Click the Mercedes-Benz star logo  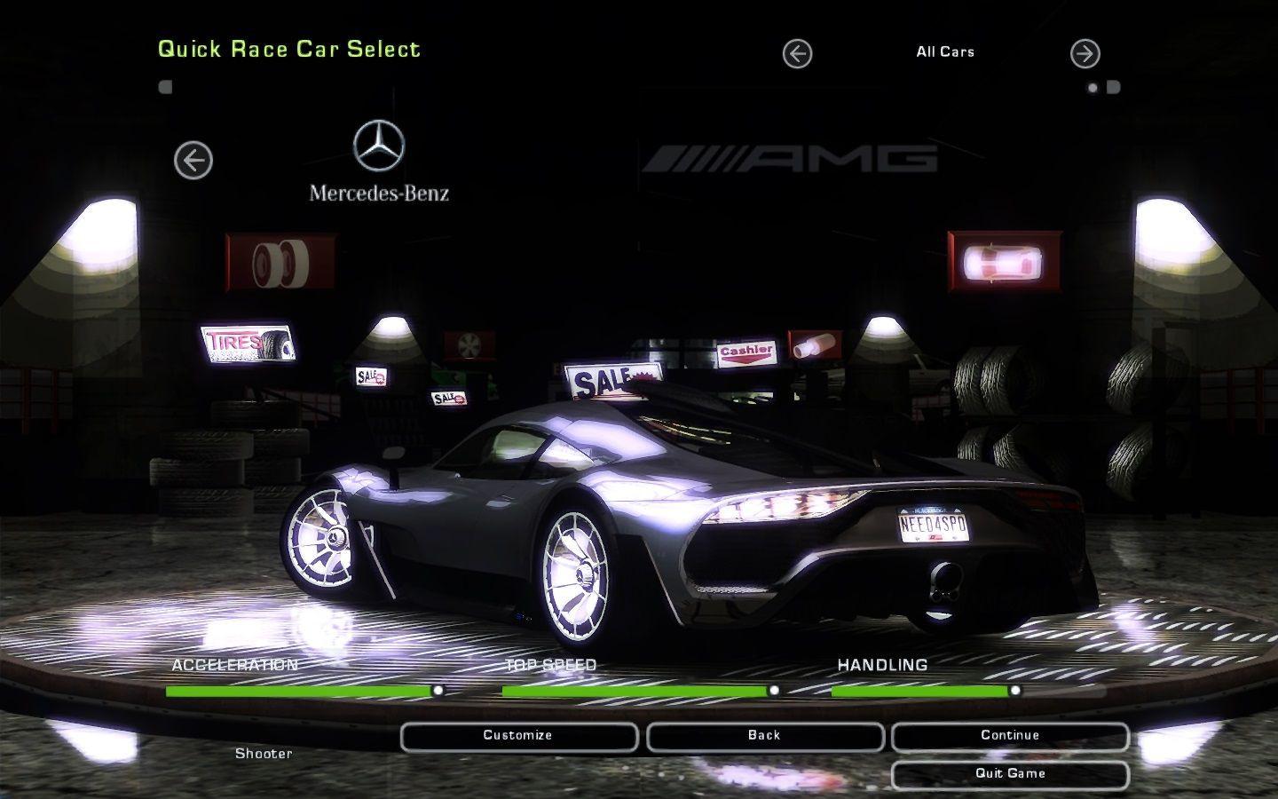[379, 146]
